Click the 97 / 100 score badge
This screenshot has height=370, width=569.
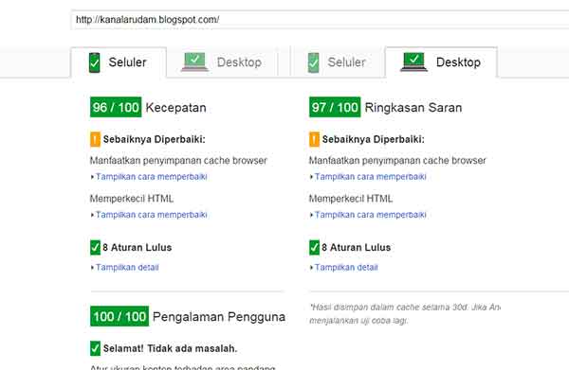[x=335, y=107]
